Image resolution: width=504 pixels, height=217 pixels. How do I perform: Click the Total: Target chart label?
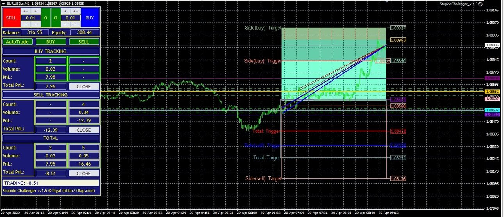266,158
